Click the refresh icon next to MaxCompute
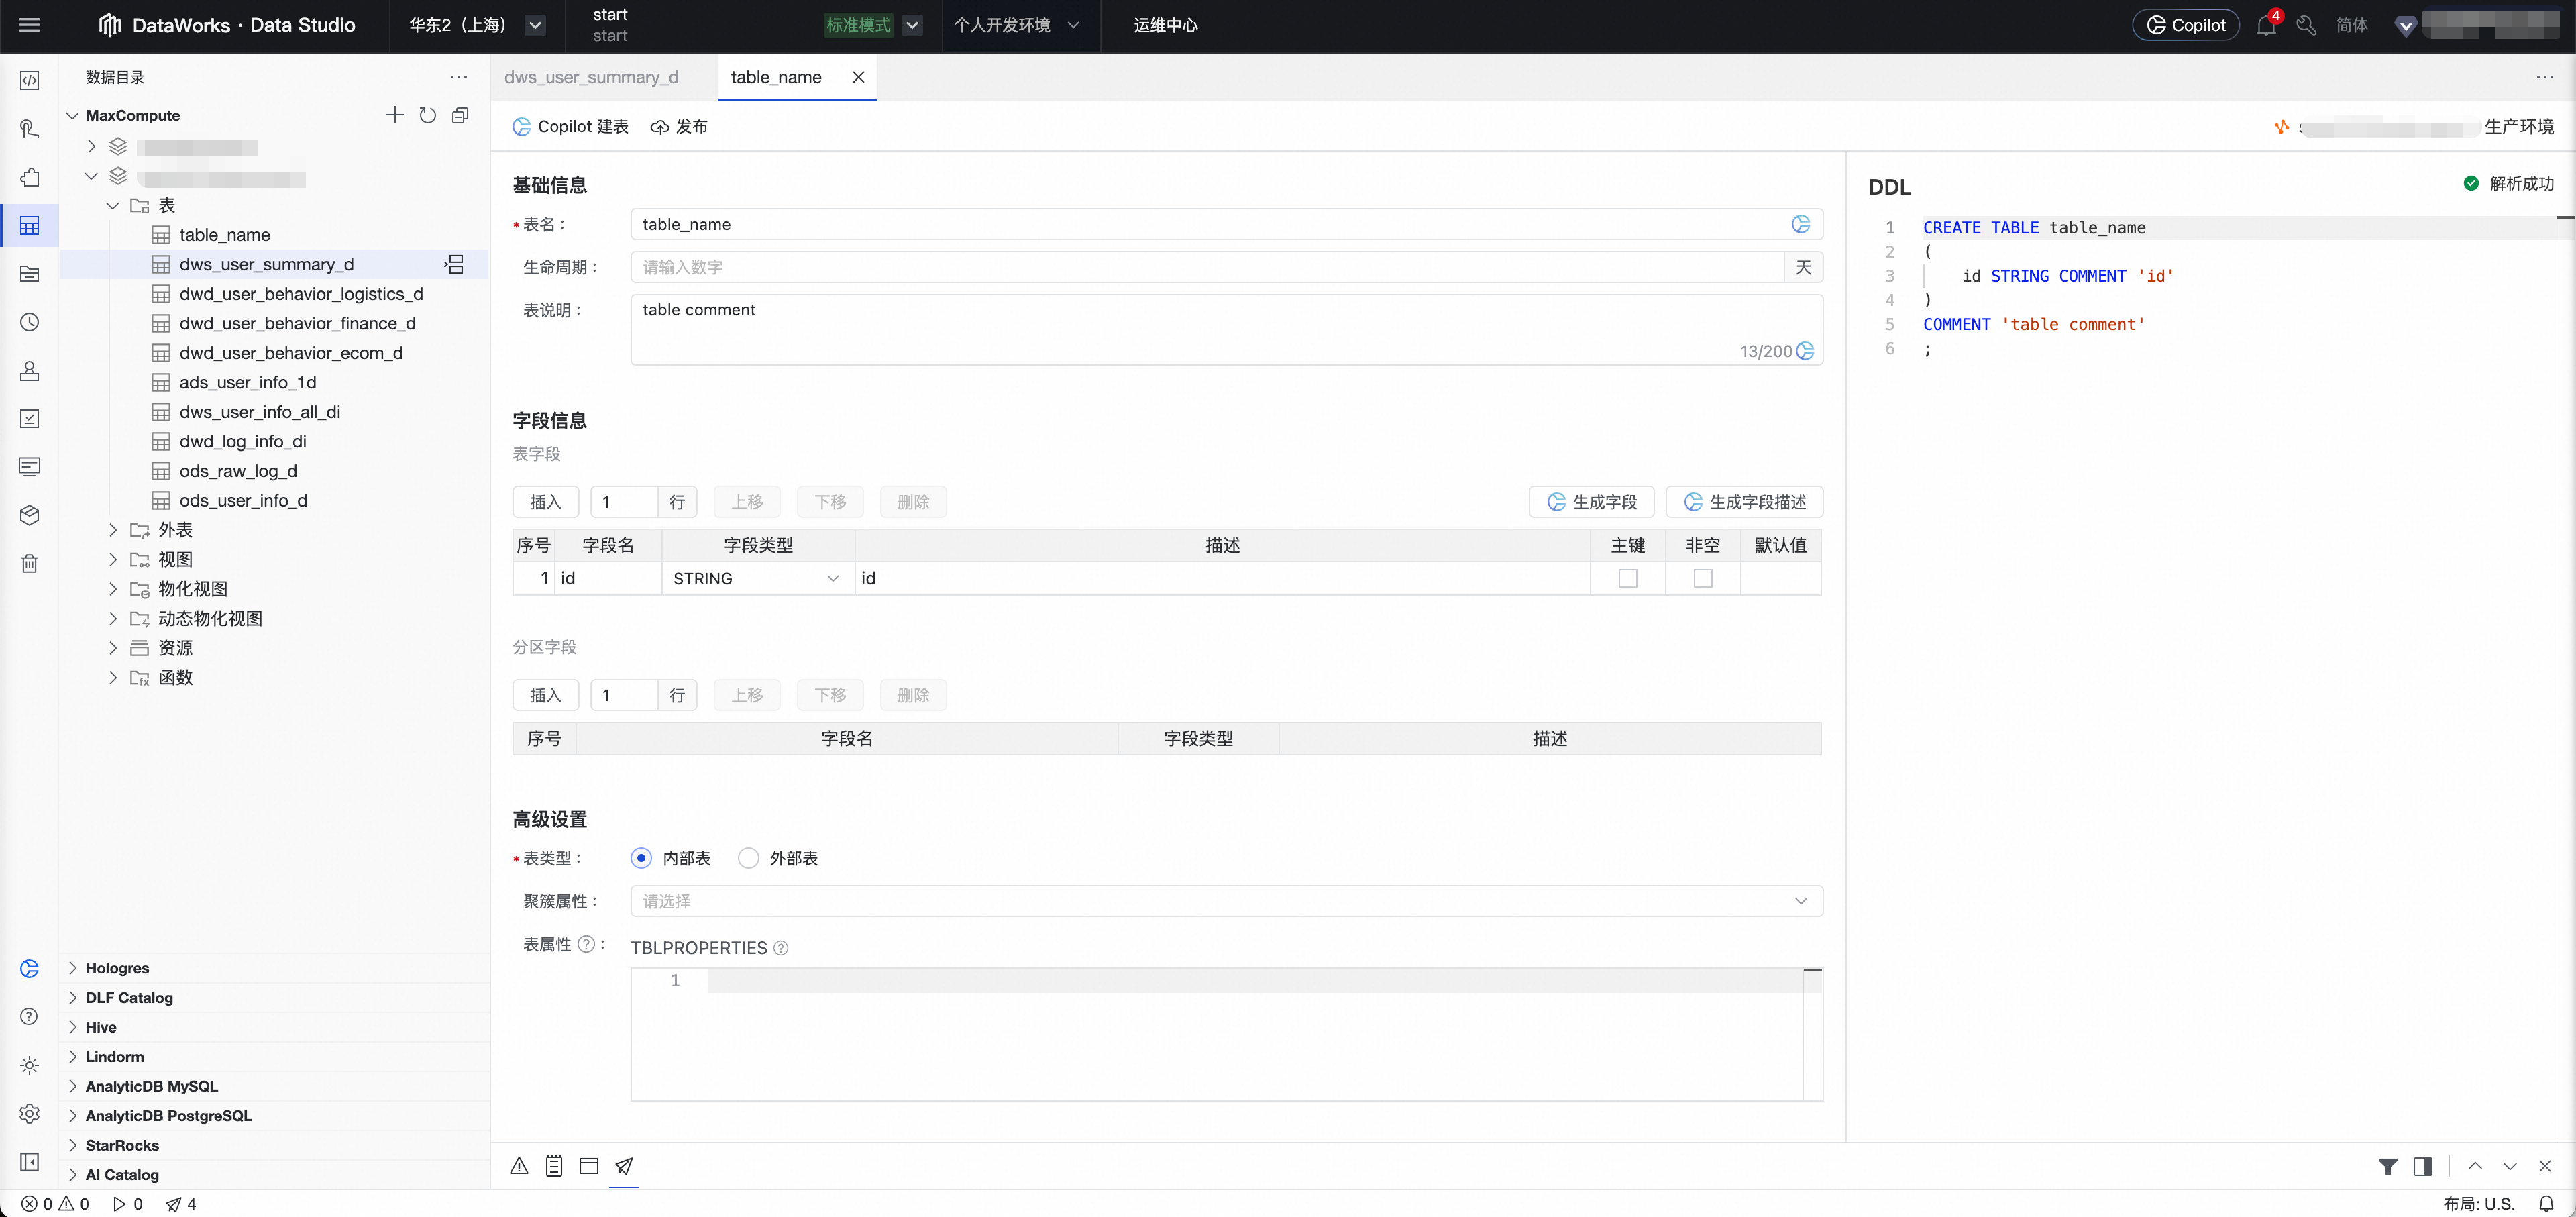 click(428, 115)
